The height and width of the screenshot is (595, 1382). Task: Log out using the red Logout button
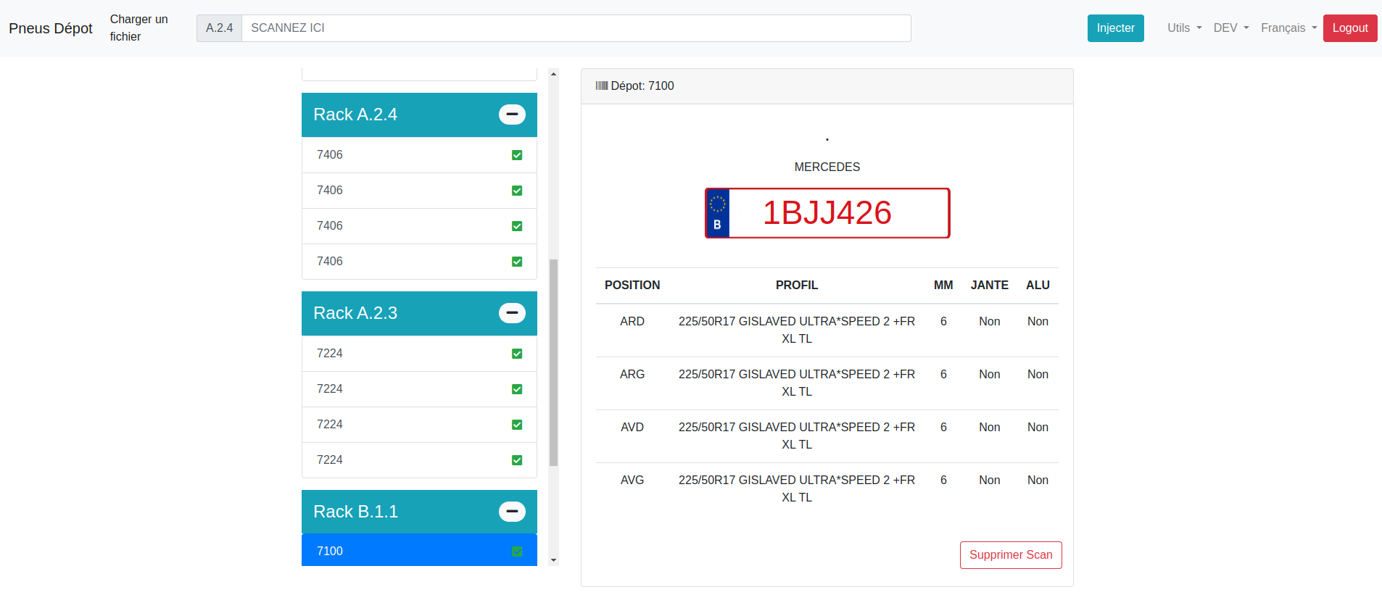coord(1350,28)
